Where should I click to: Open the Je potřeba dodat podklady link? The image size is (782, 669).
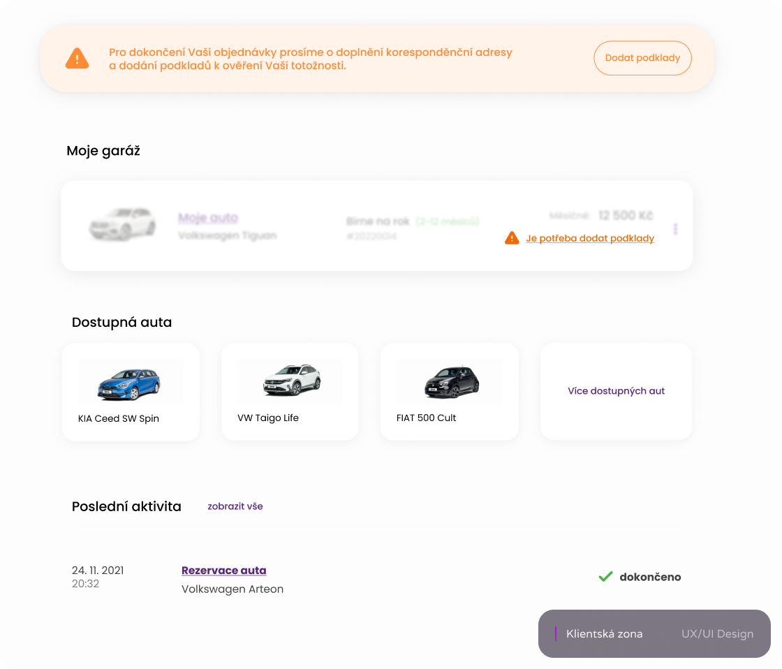(x=590, y=238)
